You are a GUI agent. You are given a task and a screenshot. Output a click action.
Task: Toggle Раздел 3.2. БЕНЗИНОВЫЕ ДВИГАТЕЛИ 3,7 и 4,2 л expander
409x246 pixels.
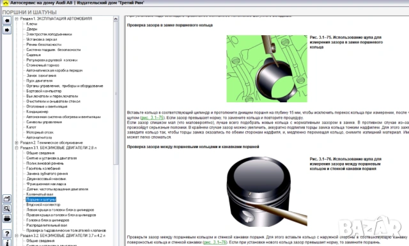click(x=17, y=236)
